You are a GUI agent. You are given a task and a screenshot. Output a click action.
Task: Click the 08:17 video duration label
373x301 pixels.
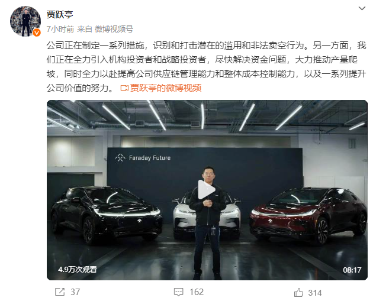(352, 270)
